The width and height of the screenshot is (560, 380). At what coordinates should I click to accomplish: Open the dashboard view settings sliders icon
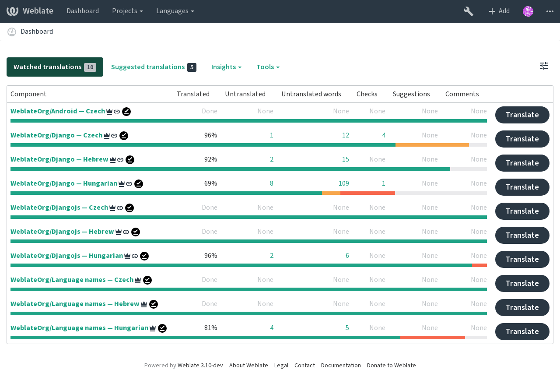[544, 66]
